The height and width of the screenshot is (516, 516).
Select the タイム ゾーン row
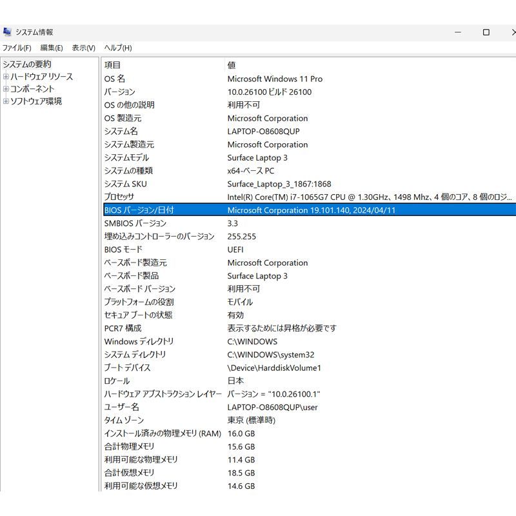[310, 421]
